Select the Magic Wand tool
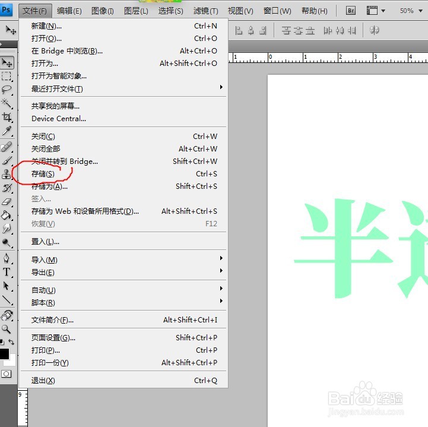 point(7,103)
